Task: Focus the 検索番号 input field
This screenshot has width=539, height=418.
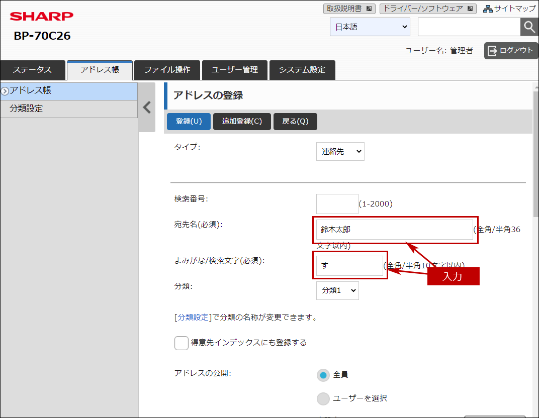Action: (337, 203)
